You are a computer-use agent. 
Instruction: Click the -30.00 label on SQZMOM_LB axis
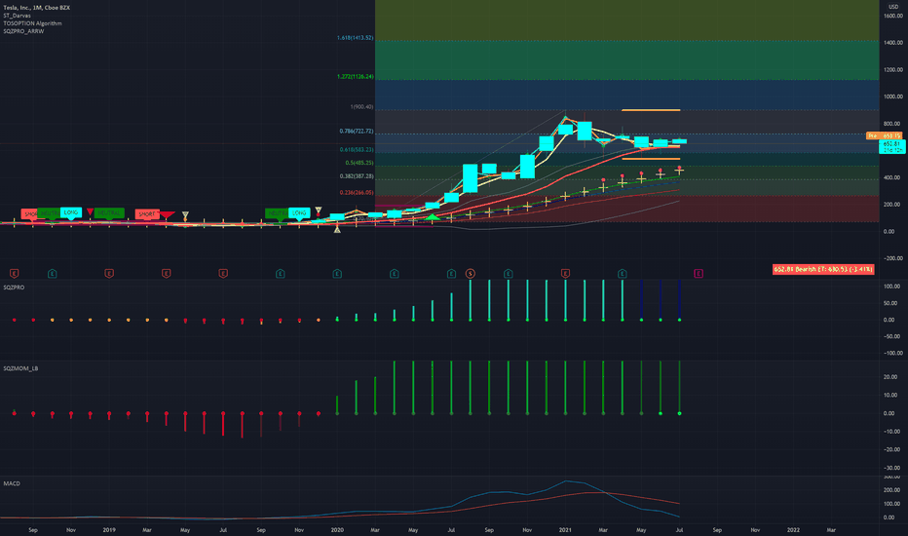click(x=892, y=468)
